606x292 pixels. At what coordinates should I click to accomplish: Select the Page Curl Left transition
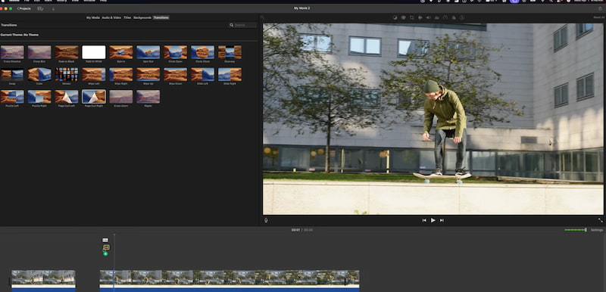(x=67, y=96)
